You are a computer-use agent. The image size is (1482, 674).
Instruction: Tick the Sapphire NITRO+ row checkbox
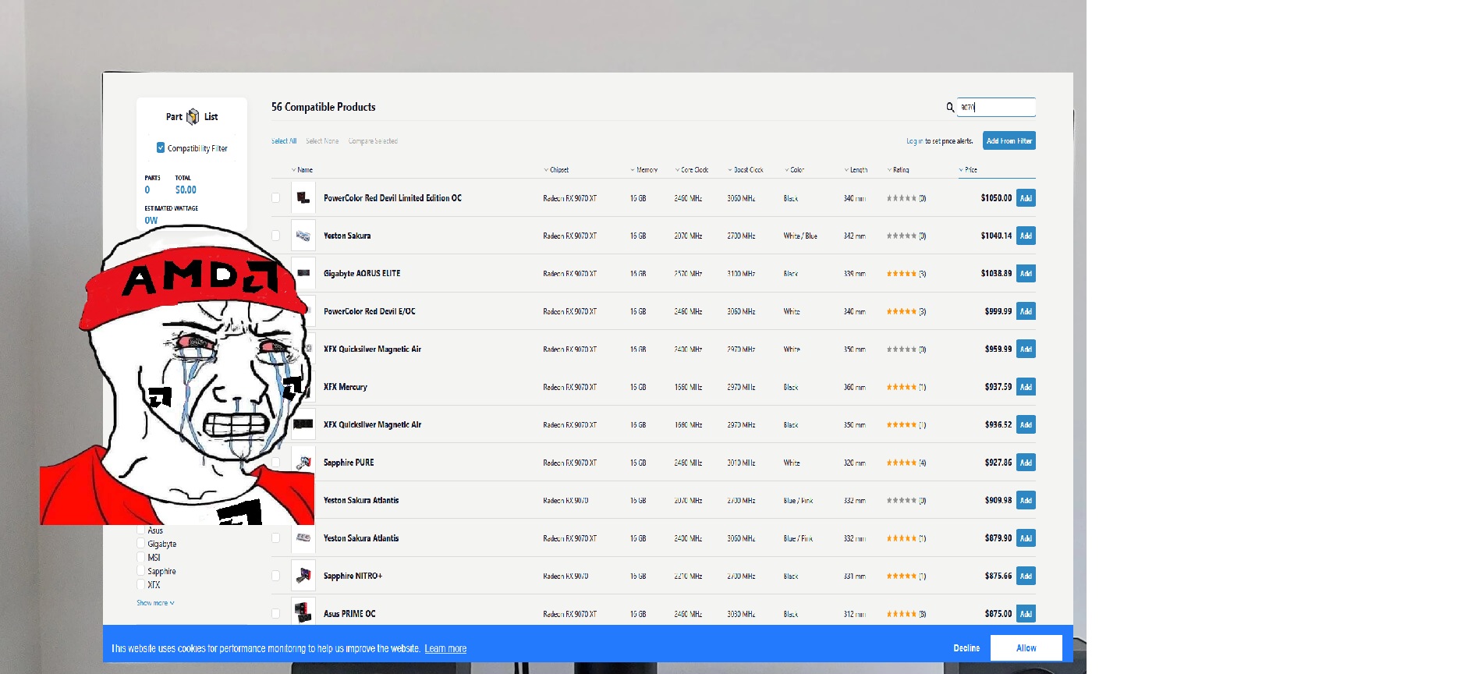coord(275,576)
